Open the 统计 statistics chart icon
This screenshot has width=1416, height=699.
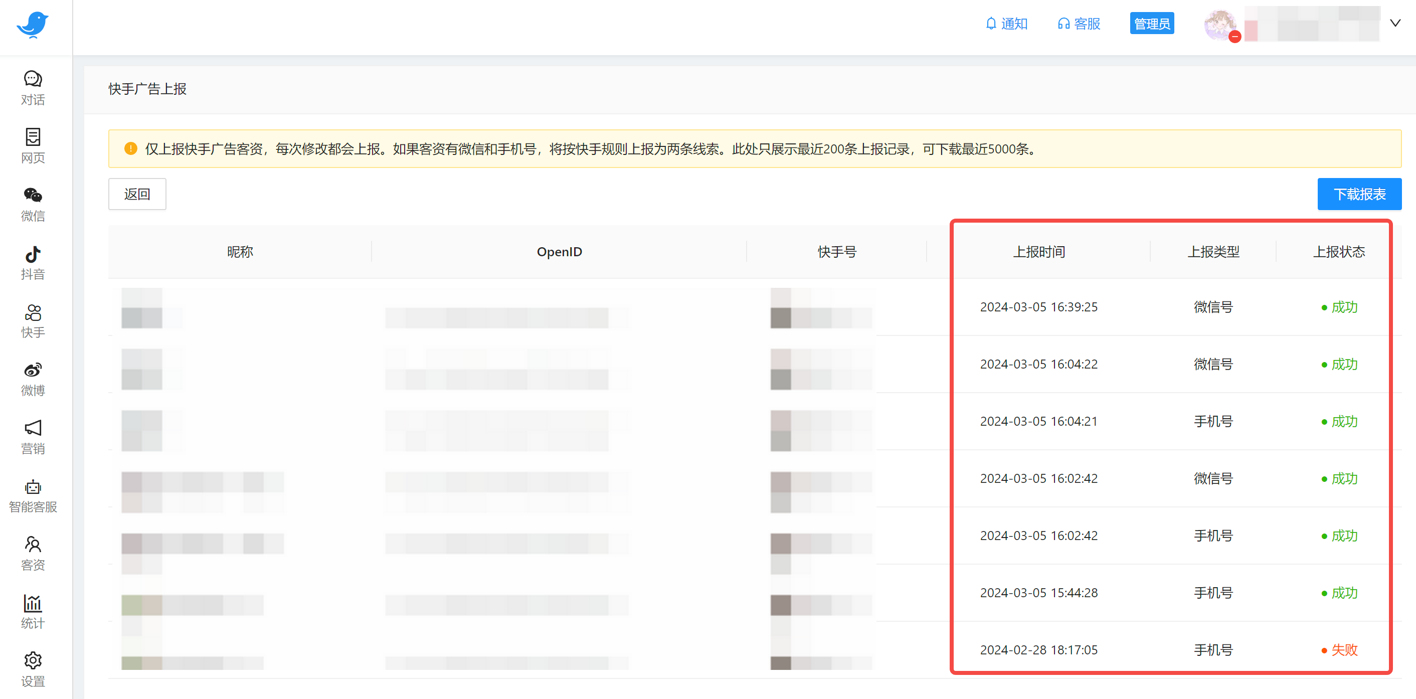(x=33, y=611)
